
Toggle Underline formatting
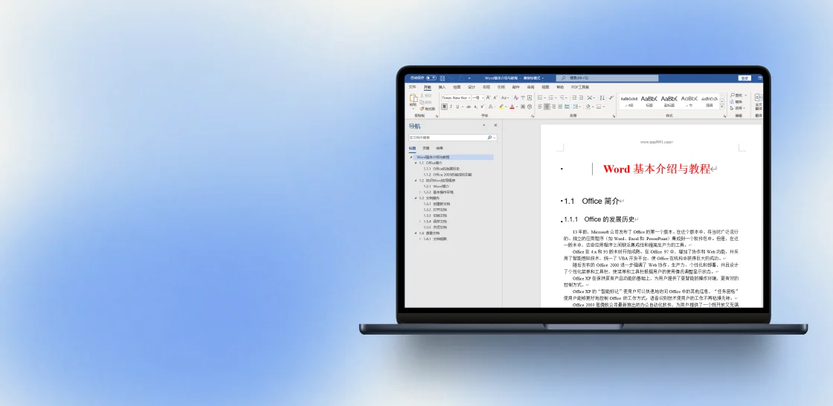457,106
